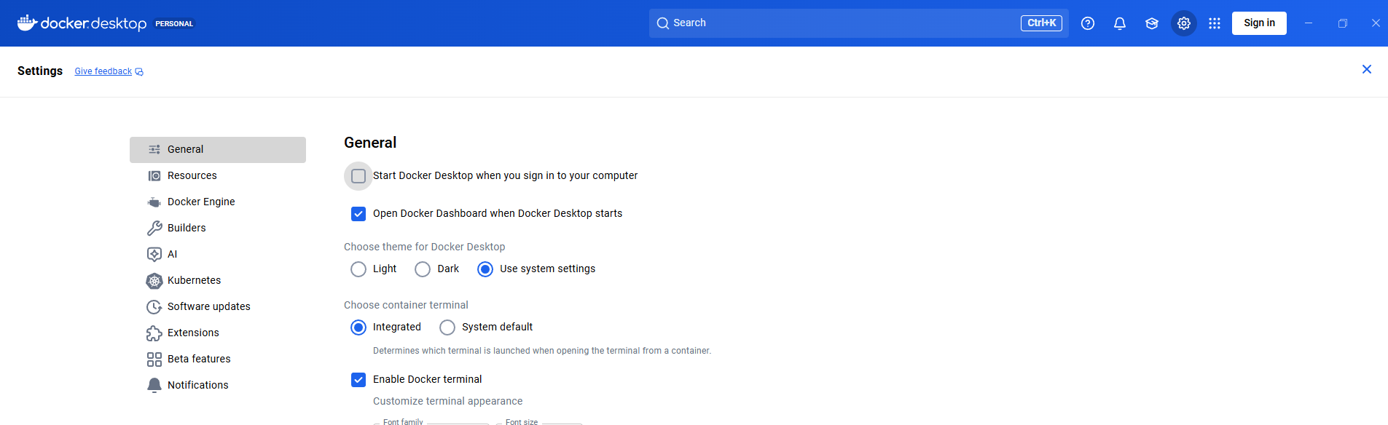
Task: Click the feedback speech bubble icon
Action: coord(139,71)
